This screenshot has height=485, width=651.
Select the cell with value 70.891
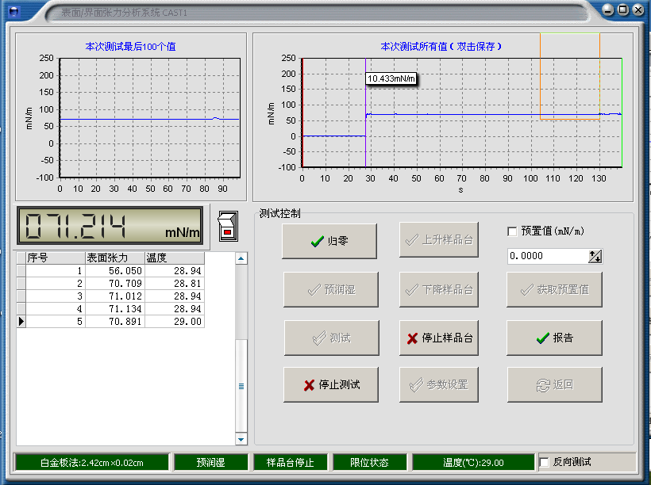(x=115, y=321)
